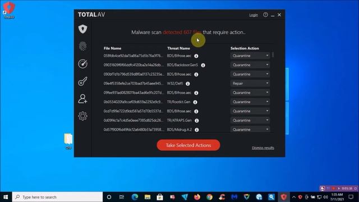The width and height of the screenshot is (359, 202).
Task: Open Microsoft Store from the taskbar
Action: pyautogui.click(x=160, y=197)
